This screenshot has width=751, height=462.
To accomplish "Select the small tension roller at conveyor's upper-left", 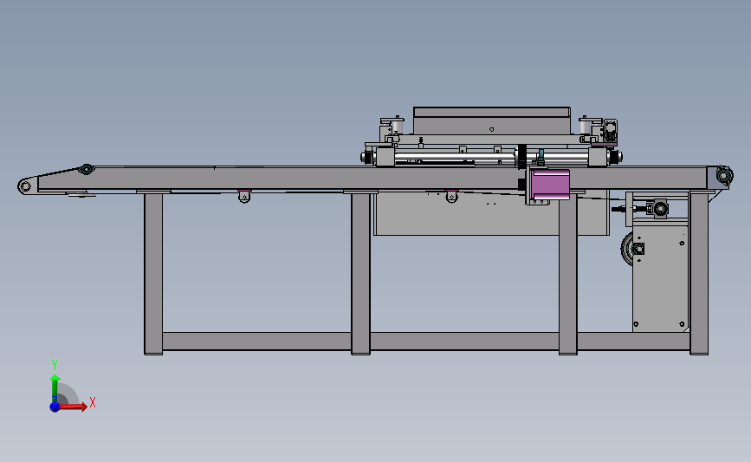I will click(x=87, y=169).
